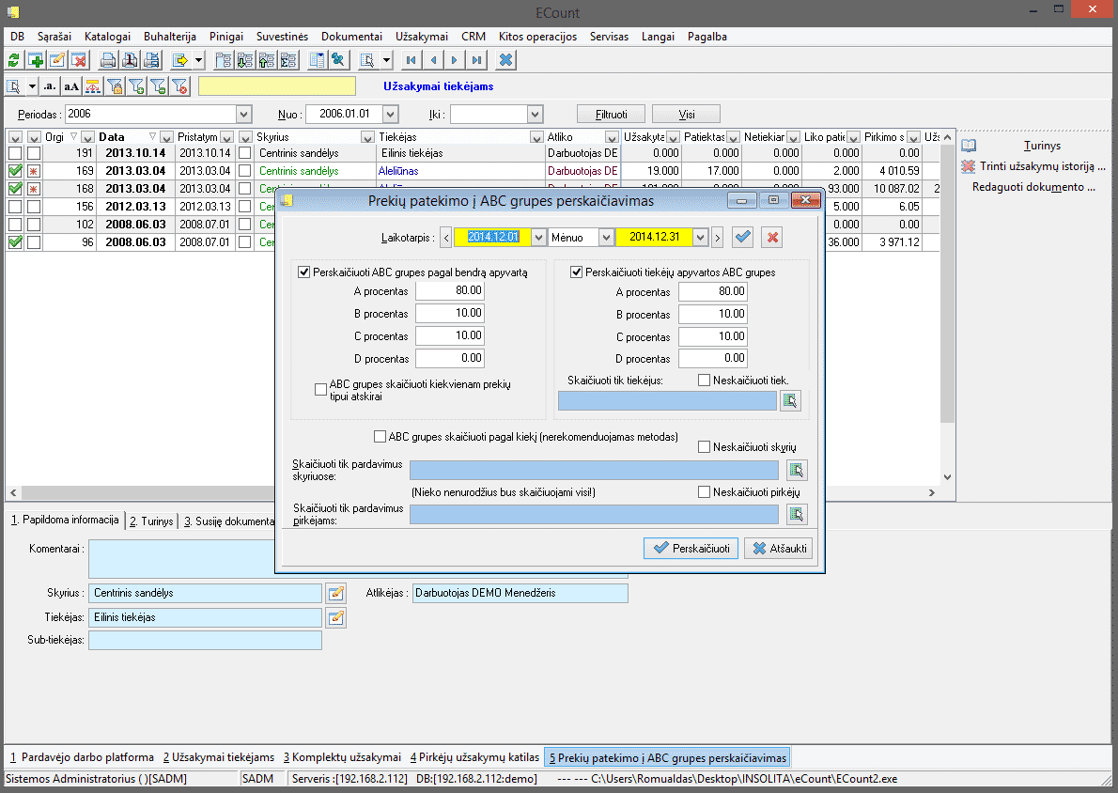Uncheck Perskaičiuoti ABC grupes pagal bendrą apyvartą
The image size is (1118, 793).
303,272
